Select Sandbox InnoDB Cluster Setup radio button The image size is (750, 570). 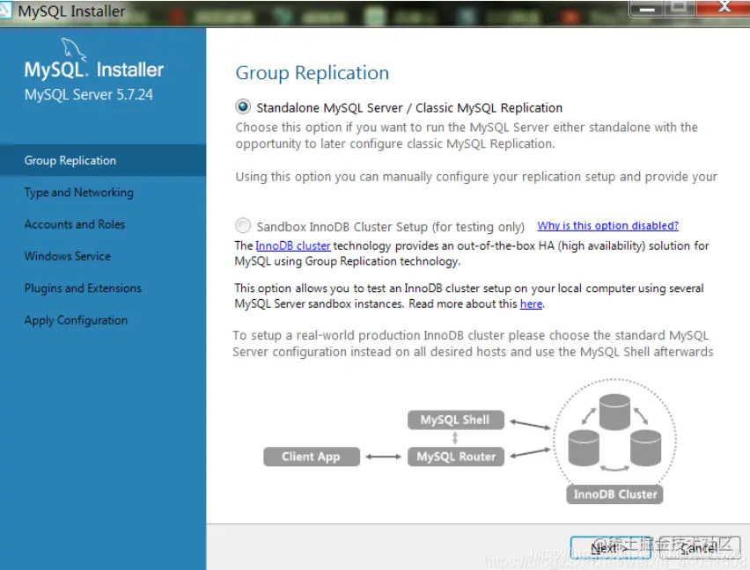click(x=243, y=225)
